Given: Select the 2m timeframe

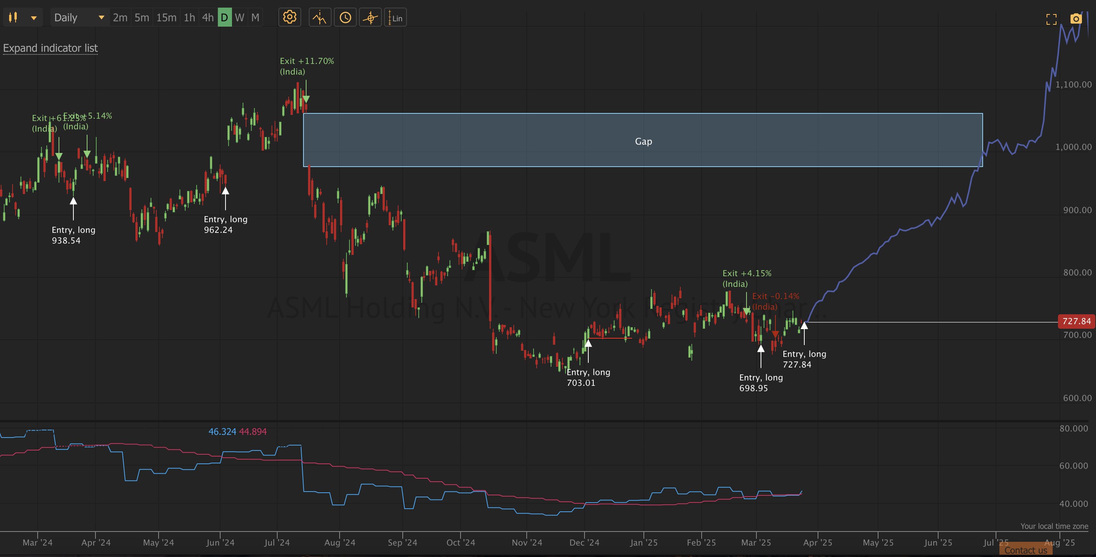Looking at the screenshot, I should (120, 18).
